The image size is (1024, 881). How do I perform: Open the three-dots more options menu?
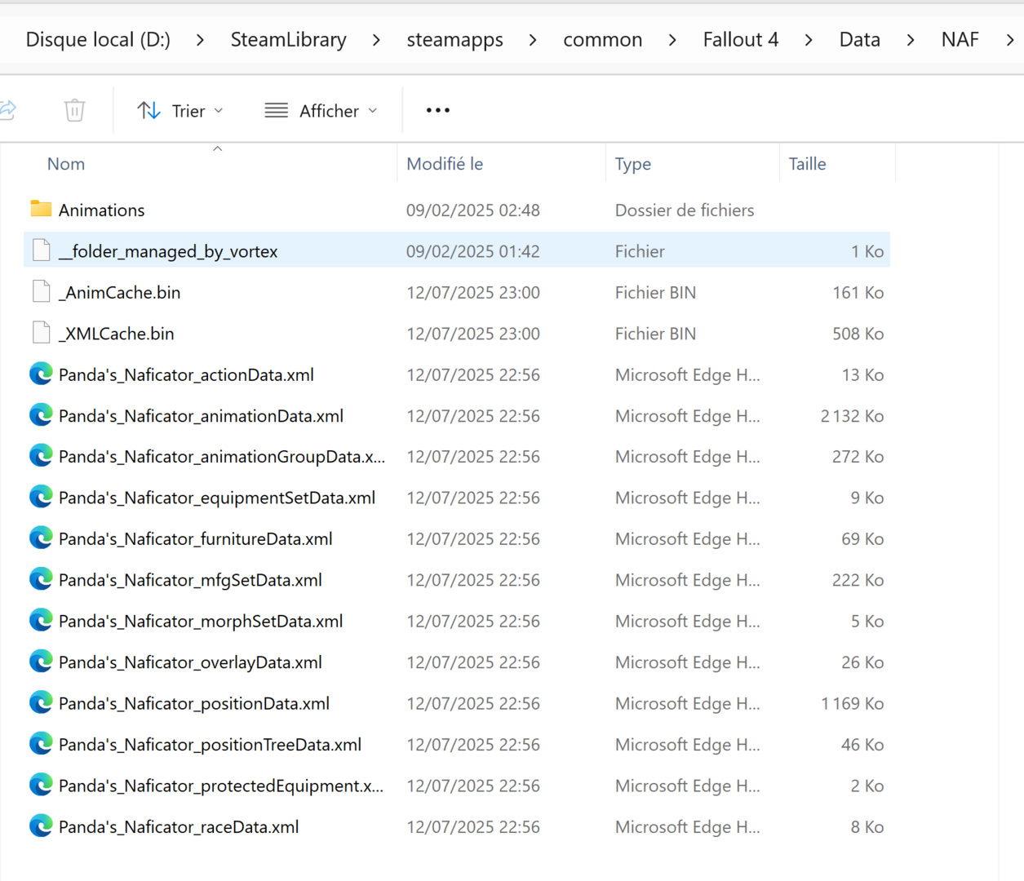(x=438, y=110)
